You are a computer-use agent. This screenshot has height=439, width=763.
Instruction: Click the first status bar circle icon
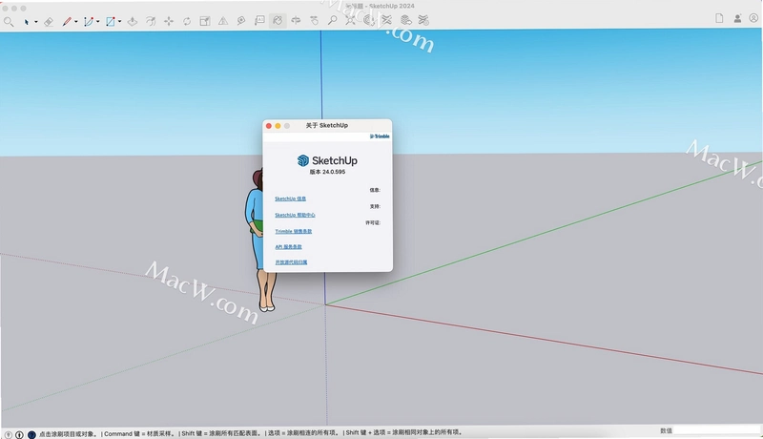pos(9,434)
